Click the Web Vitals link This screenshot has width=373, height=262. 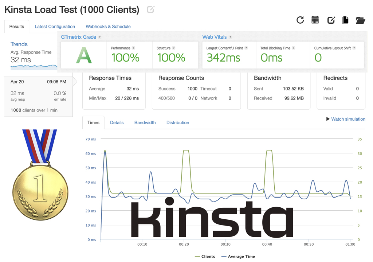(214, 37)
